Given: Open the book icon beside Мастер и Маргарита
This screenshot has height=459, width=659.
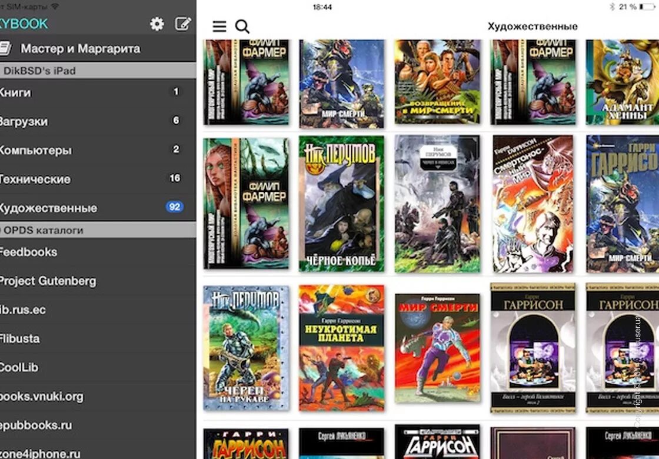Looking at the screenshot, I should tap(5, 48).
